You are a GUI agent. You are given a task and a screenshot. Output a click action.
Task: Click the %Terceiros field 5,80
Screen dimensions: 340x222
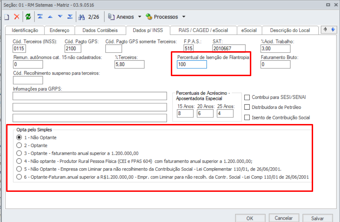(x=130, y=64)
